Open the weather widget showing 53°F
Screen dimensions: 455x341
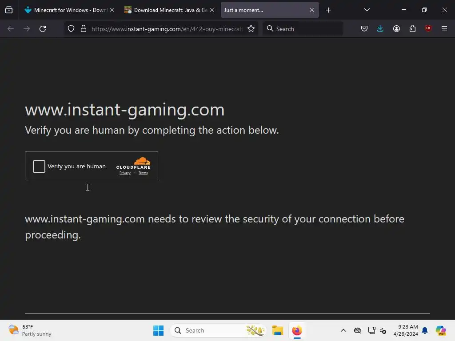pyautogui.click(x=30, y=330)
